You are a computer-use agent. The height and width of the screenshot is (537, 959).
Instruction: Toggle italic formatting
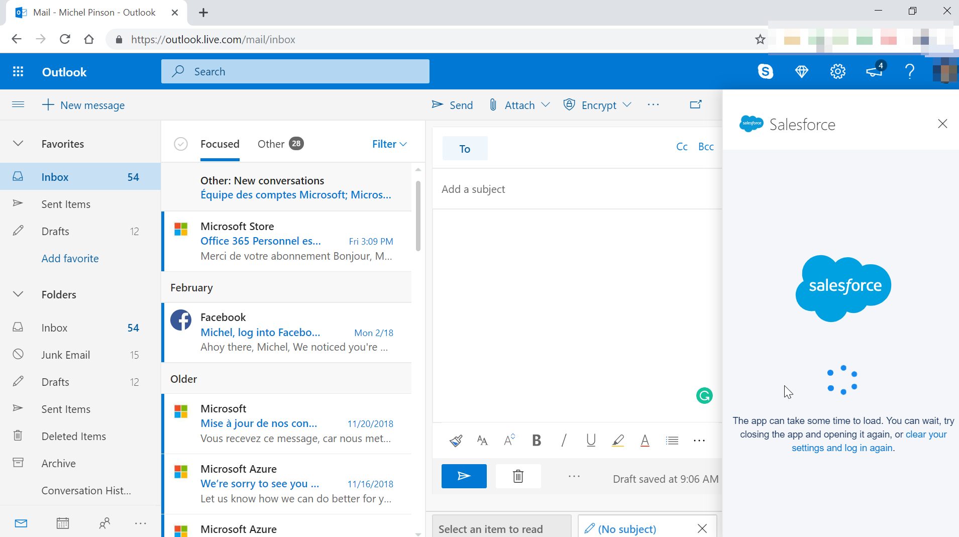[564, 441]
